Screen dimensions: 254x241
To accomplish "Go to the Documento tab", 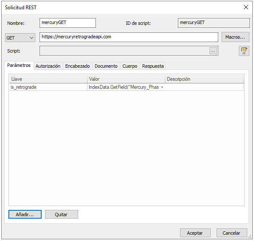I will click(x=106, y=66).
